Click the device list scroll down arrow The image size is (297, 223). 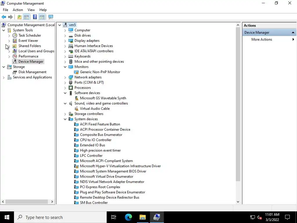click(x=238, y=202)
